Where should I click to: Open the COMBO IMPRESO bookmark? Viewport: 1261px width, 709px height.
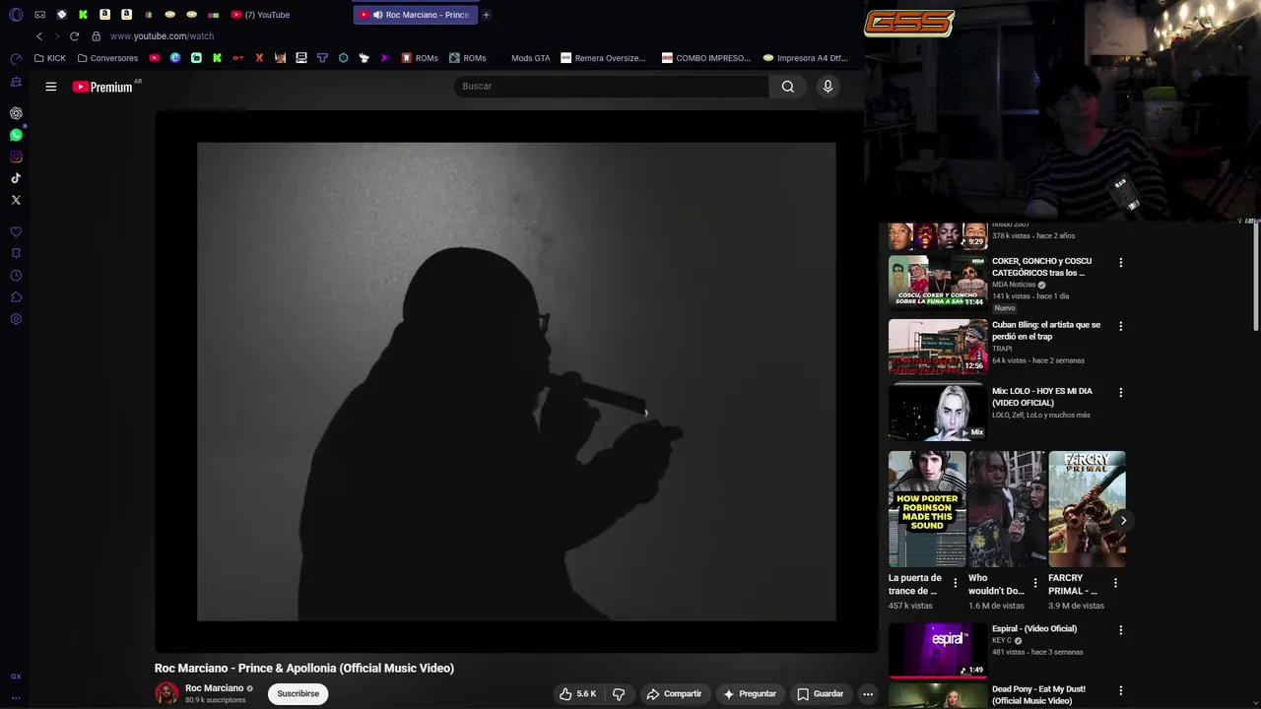coord(706,58)
